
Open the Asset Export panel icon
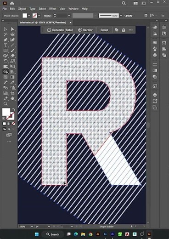tap(155, 101)
